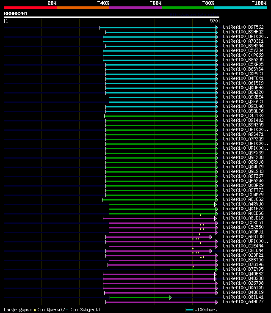Select the UniRef100_B9I4W2 label
The height and width of the screenshot is (313, 271).
[x=243, y=120]
